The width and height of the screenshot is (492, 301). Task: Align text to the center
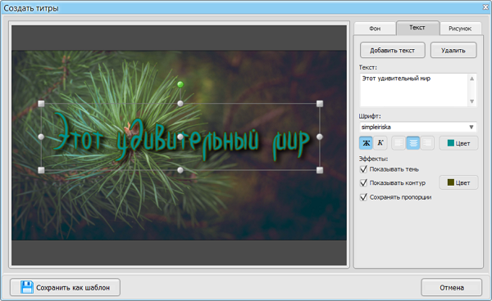[413, 143]
